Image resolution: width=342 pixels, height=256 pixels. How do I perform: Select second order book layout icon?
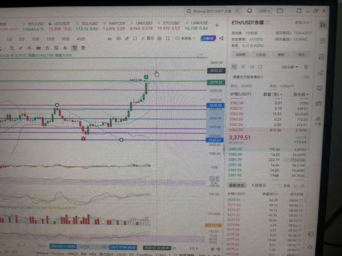pyautogui.click(x=243, y=67)
